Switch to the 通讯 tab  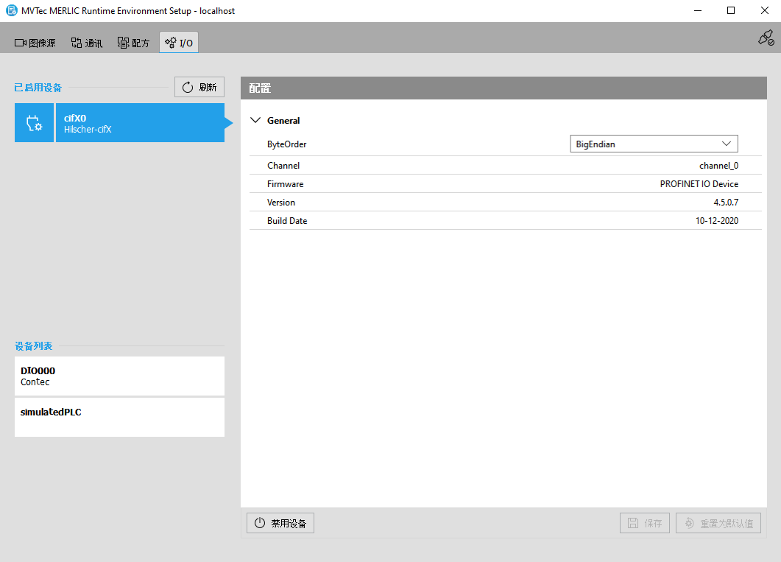pyautogui.click(x=87, y=43)
